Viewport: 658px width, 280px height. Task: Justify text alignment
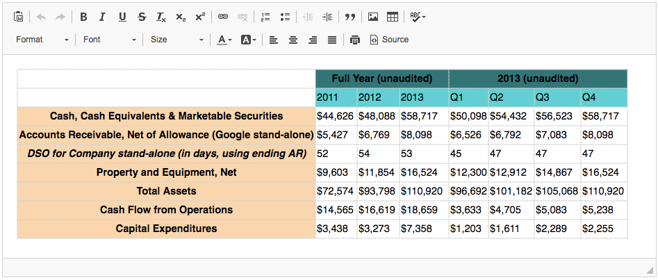332,40
